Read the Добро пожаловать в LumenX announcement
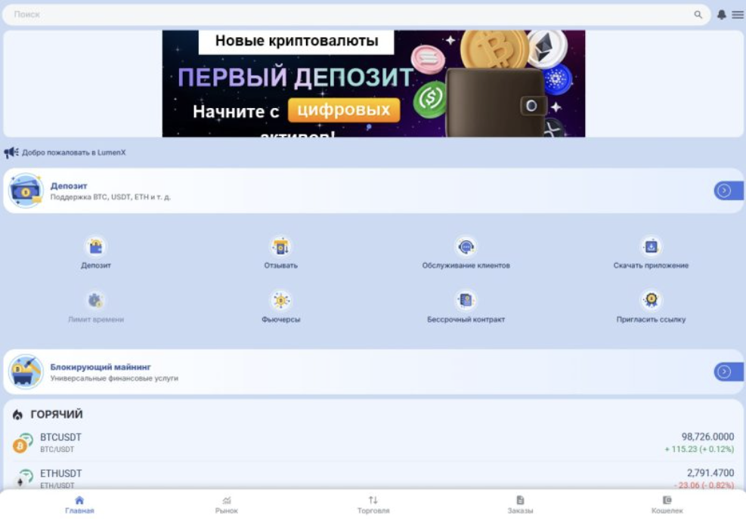Screen dimensions: 746x519 click(74, 153)
